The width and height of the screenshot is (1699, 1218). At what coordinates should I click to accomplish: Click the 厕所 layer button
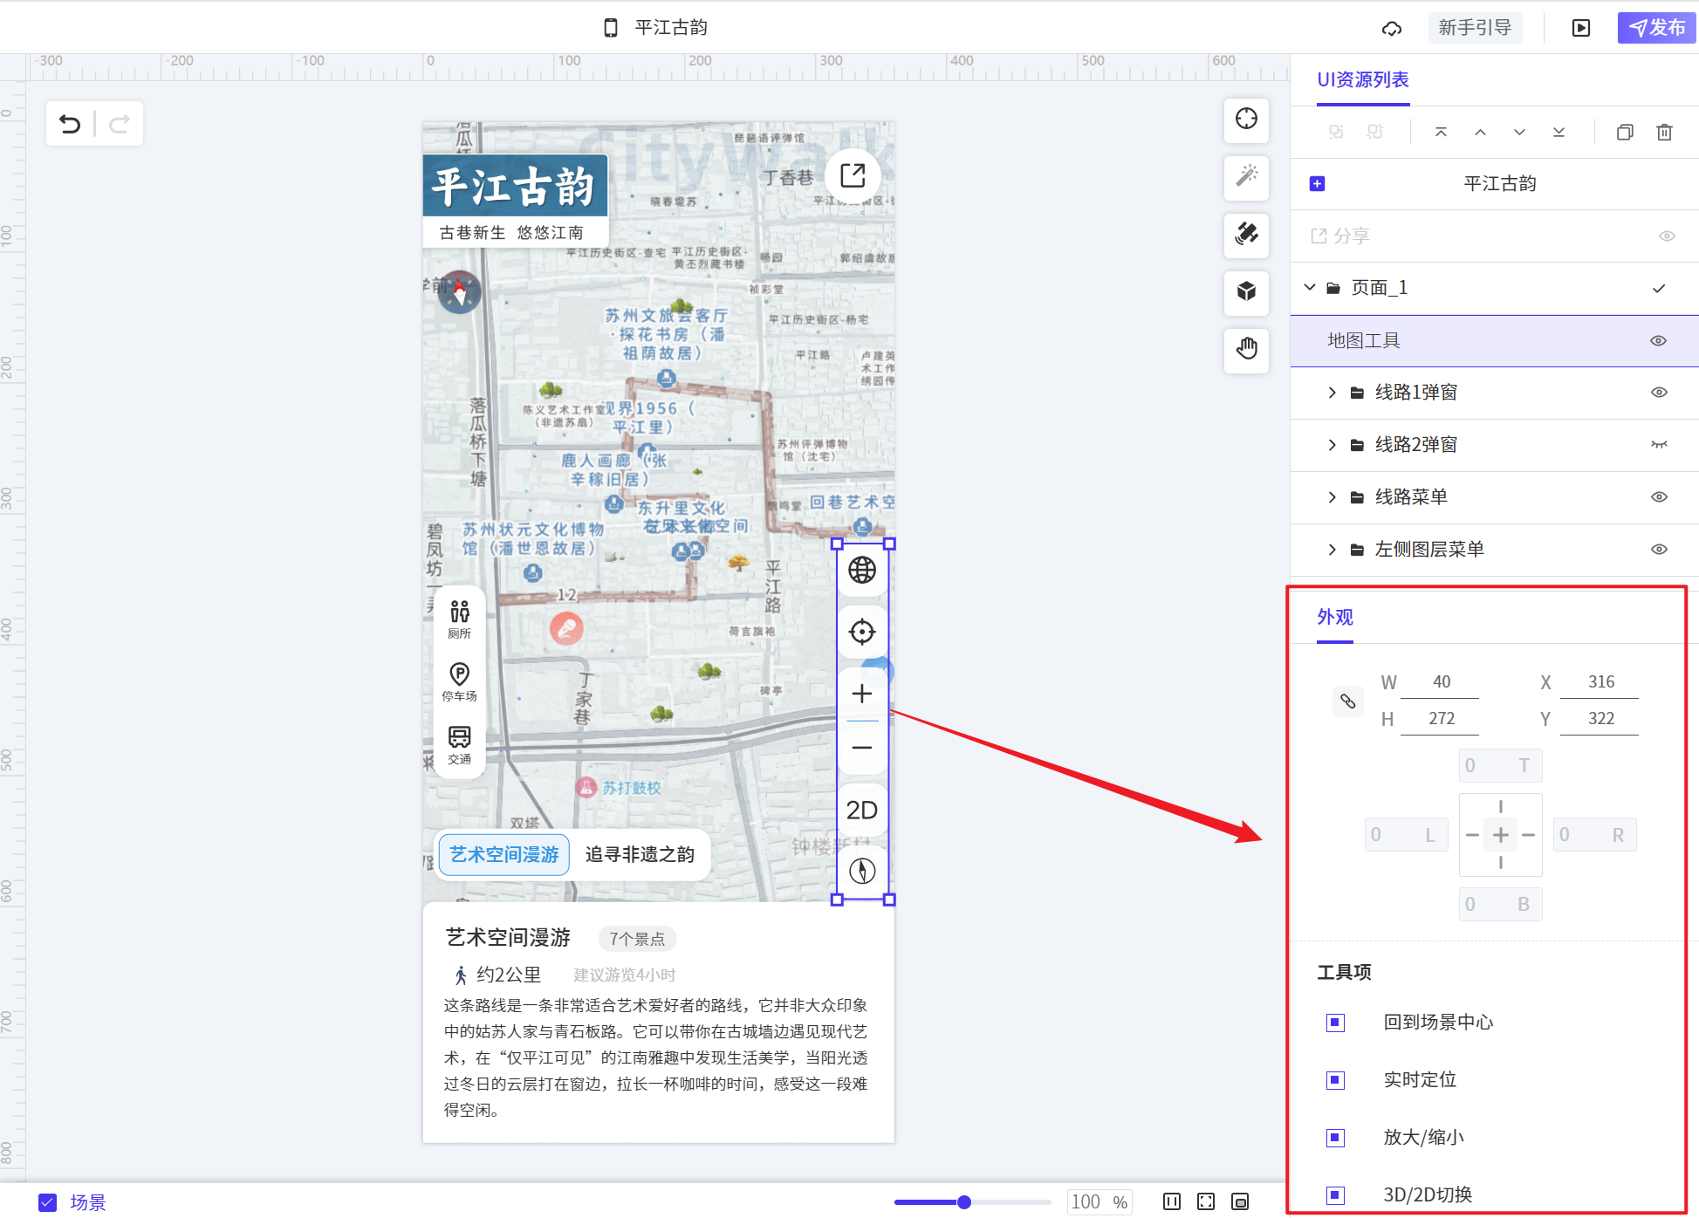pyautogui.click(x=460, y=619)
